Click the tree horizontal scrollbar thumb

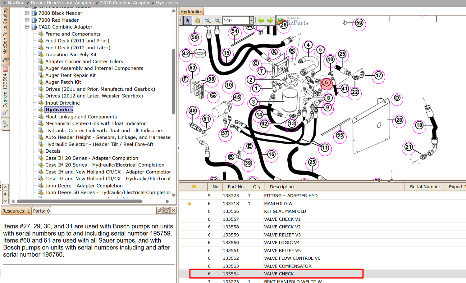click(x=80, y=201)
